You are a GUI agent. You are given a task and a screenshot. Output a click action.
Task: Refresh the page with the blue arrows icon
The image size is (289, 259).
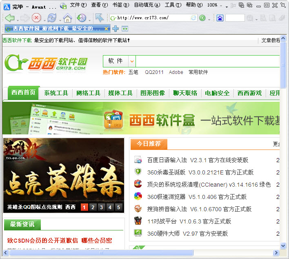tap(52, 18)
